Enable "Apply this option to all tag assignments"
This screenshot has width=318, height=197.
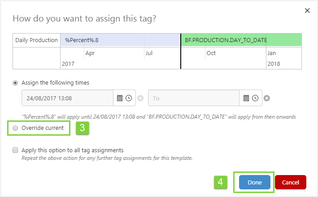click(16, 150)
